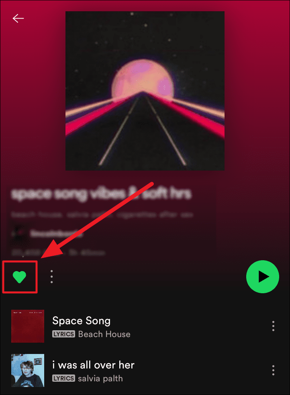Open more options for i was all over her
Screen dimensions: 290x395
(273, 370)
